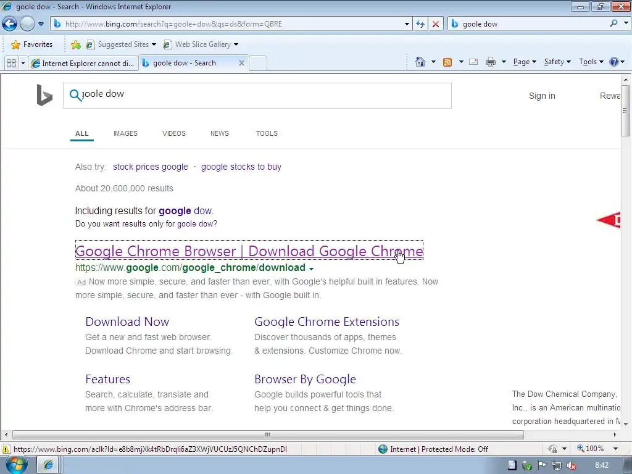
Task: Open the Page menu
Action: pyautogui.click(x=525, y=62)
